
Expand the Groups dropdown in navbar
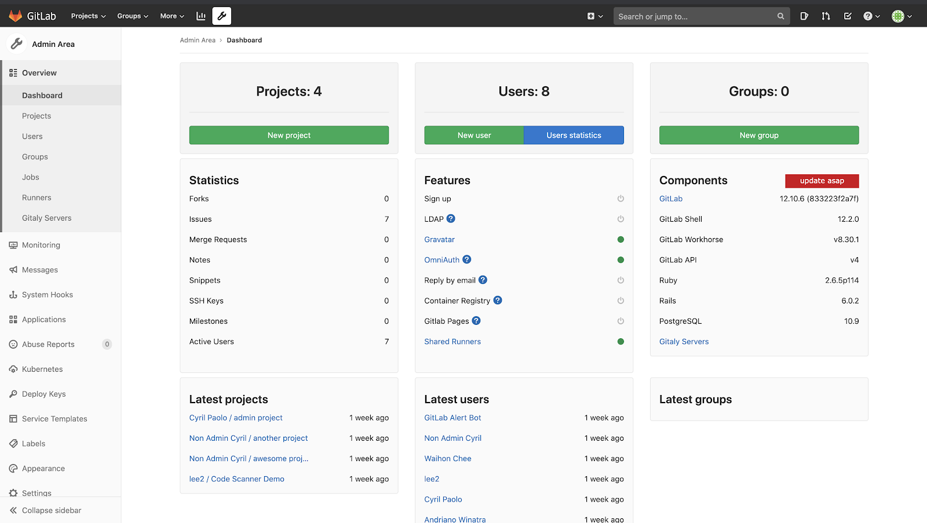133,16
